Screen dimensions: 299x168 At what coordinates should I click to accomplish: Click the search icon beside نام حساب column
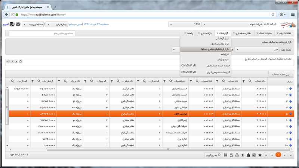[224, 81]
